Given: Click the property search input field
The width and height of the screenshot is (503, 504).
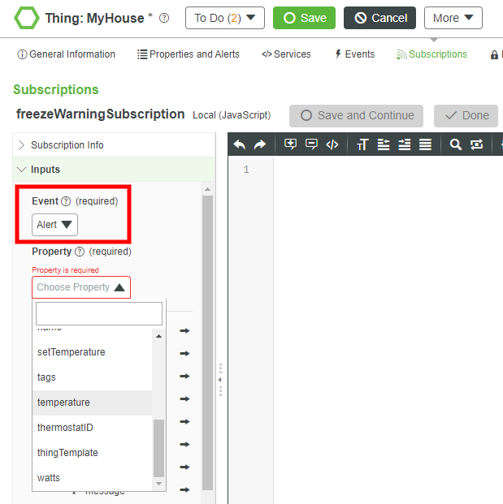Looking at the screenshot, I should point(99,313).
